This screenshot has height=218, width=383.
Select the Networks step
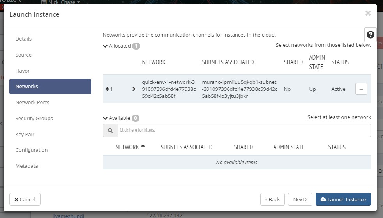[x=50, y=86]
